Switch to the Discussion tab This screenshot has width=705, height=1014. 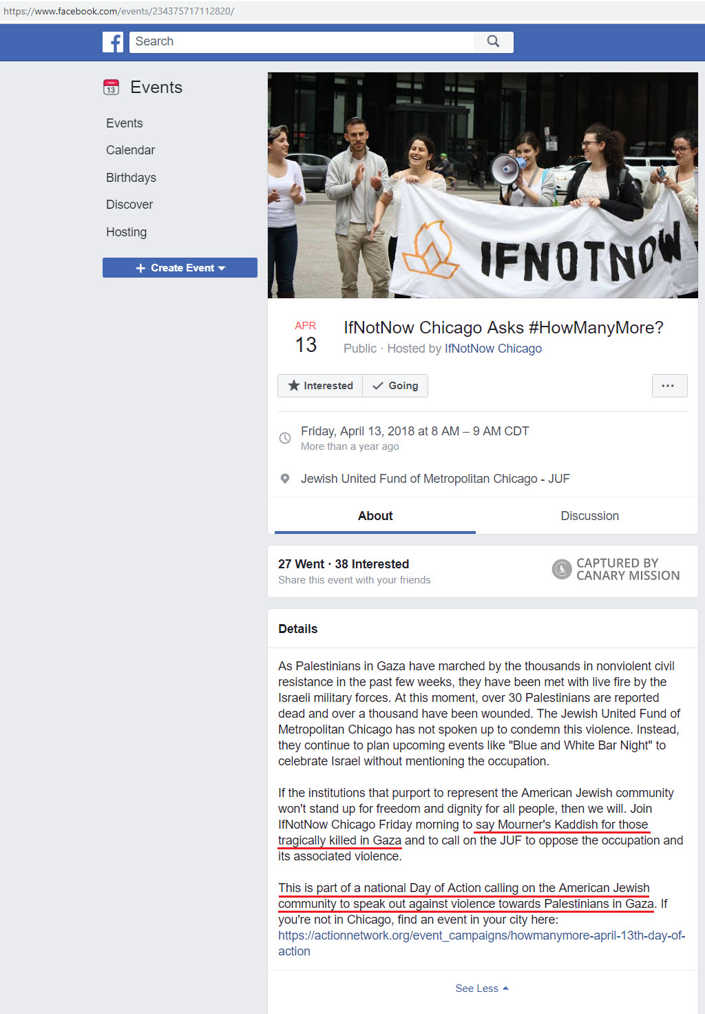(589, 516)
